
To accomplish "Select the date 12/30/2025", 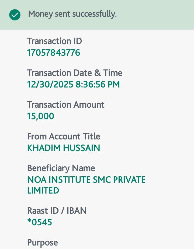I will [50, 85].
